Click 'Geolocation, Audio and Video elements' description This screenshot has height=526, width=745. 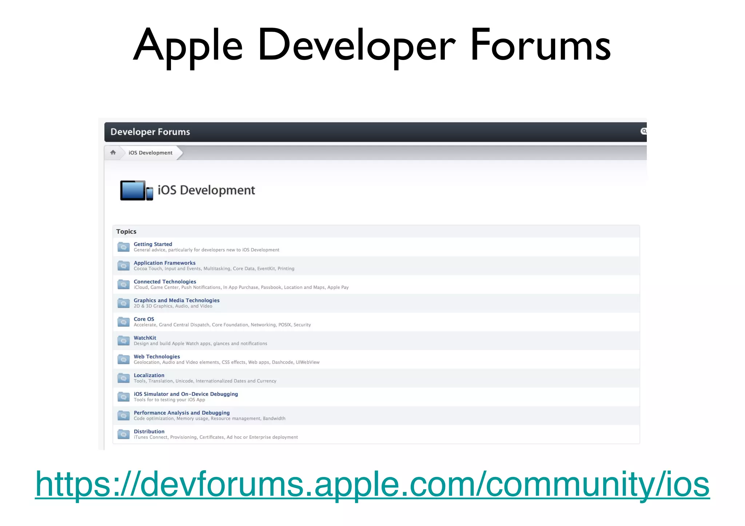coord(226,362)
